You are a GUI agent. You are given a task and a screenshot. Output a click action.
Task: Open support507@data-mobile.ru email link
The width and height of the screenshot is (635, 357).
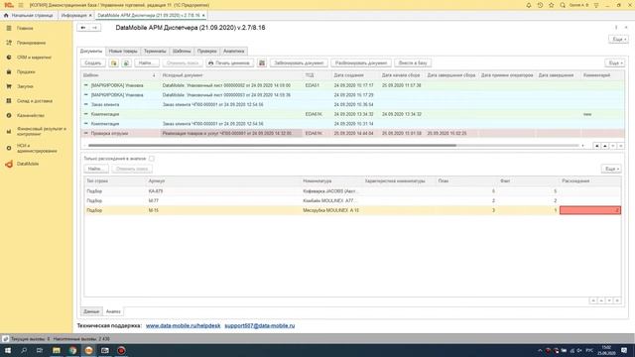pos(260,326)
